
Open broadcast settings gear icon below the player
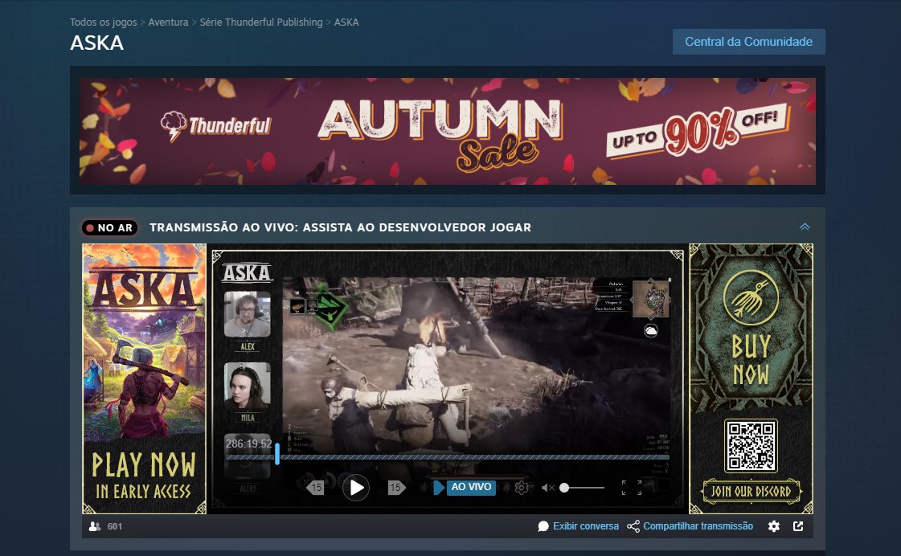click(x=774, y=526)
